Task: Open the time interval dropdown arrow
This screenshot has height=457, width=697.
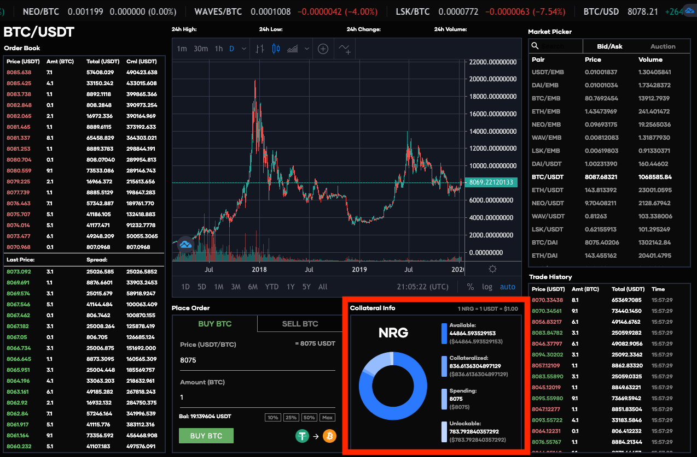Action: pos(244,49)
